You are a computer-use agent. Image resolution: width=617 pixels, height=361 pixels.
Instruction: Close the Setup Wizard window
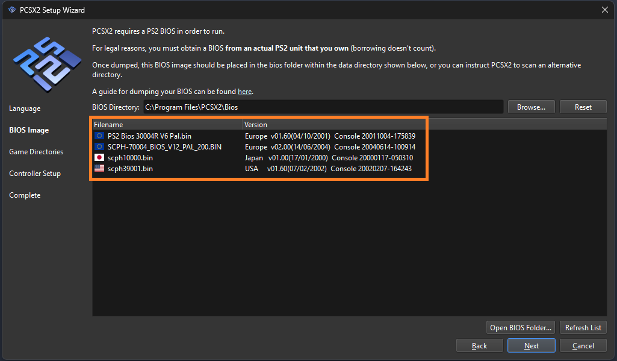605,10
